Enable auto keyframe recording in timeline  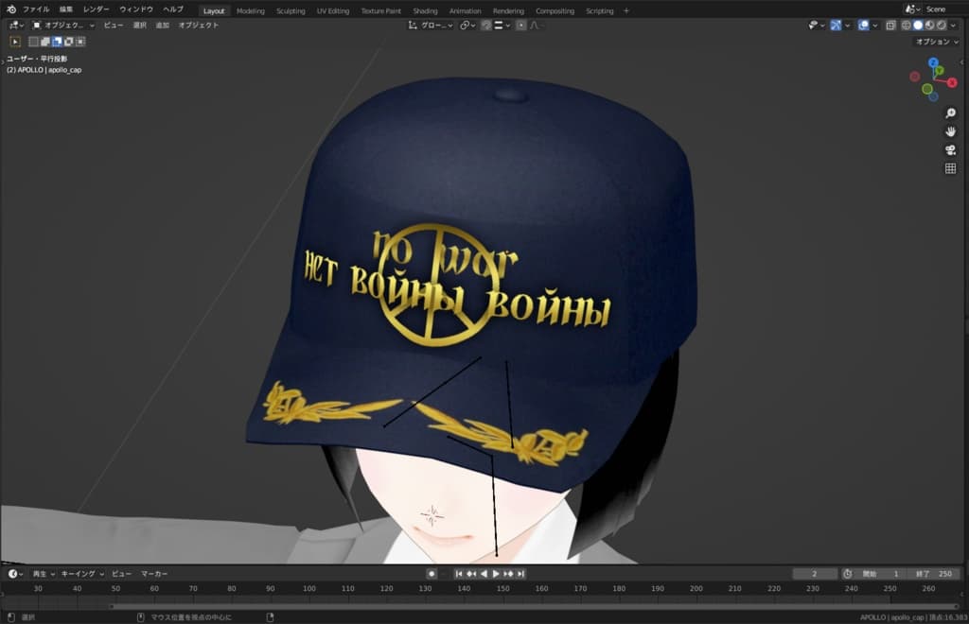pos(432,572)
